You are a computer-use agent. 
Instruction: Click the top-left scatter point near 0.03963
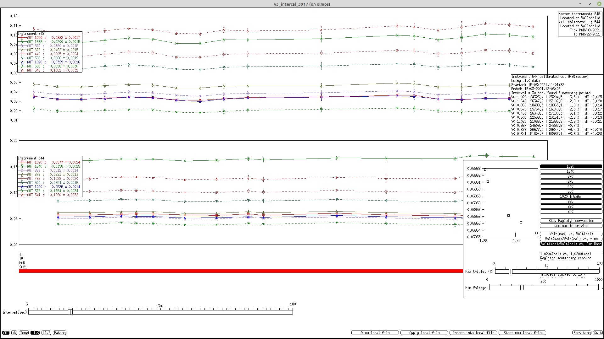pyautogui.click(x=485, y=169)
